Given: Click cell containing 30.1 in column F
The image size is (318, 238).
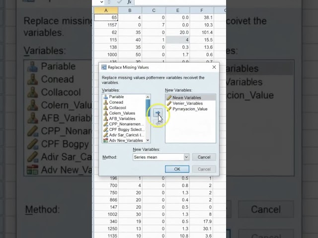Looking at the screenshot, I should [x=202, y=229].
